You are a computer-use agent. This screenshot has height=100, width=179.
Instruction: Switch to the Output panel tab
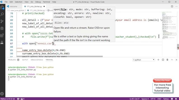point(25,60)
